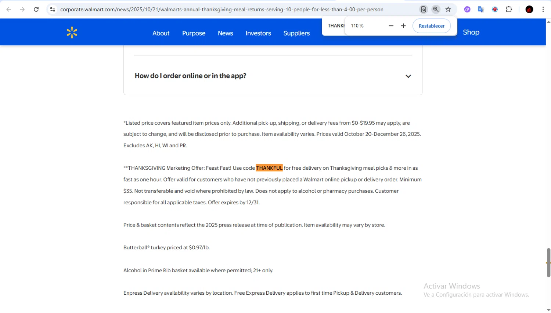Click the 110 % zoom value

point(357,26)
